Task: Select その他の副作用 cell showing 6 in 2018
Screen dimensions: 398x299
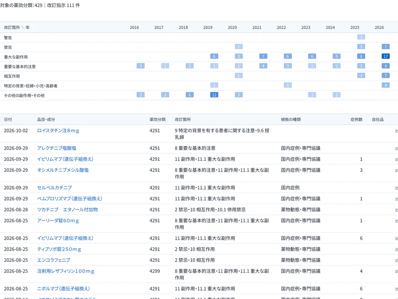Action: point(190,95)
